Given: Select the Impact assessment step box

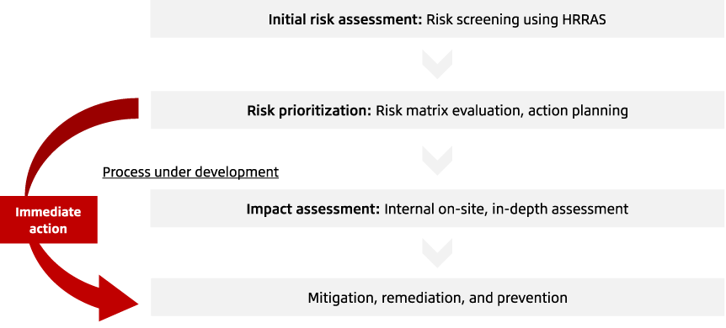Looking at the screenshot, I should (438, 209).
